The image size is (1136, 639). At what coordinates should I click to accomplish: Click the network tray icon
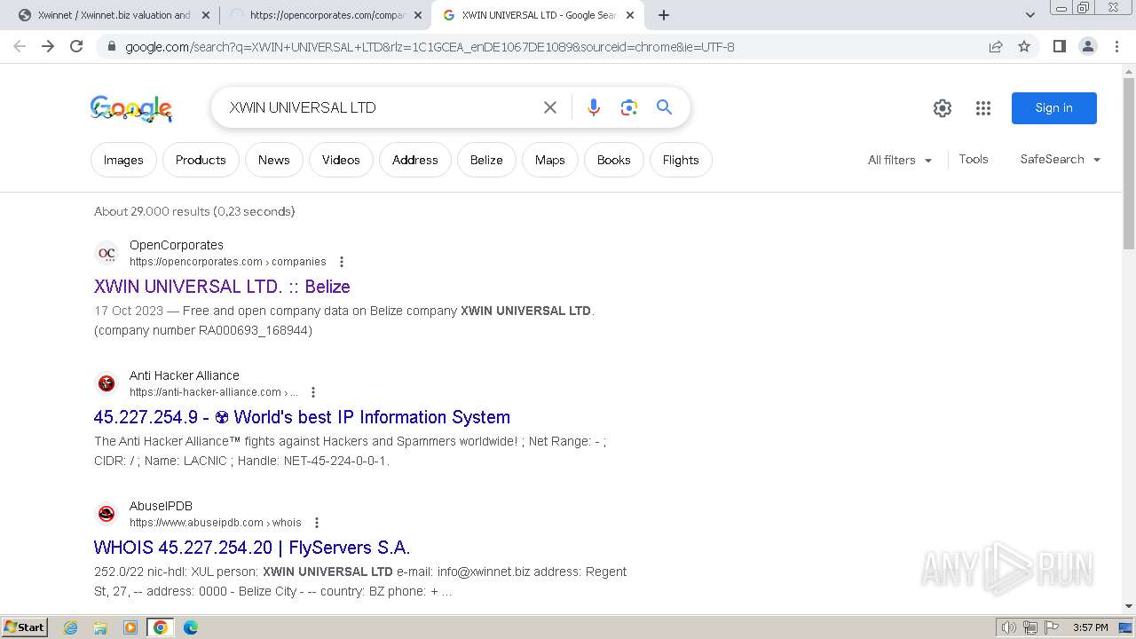tap(1030, 627)
